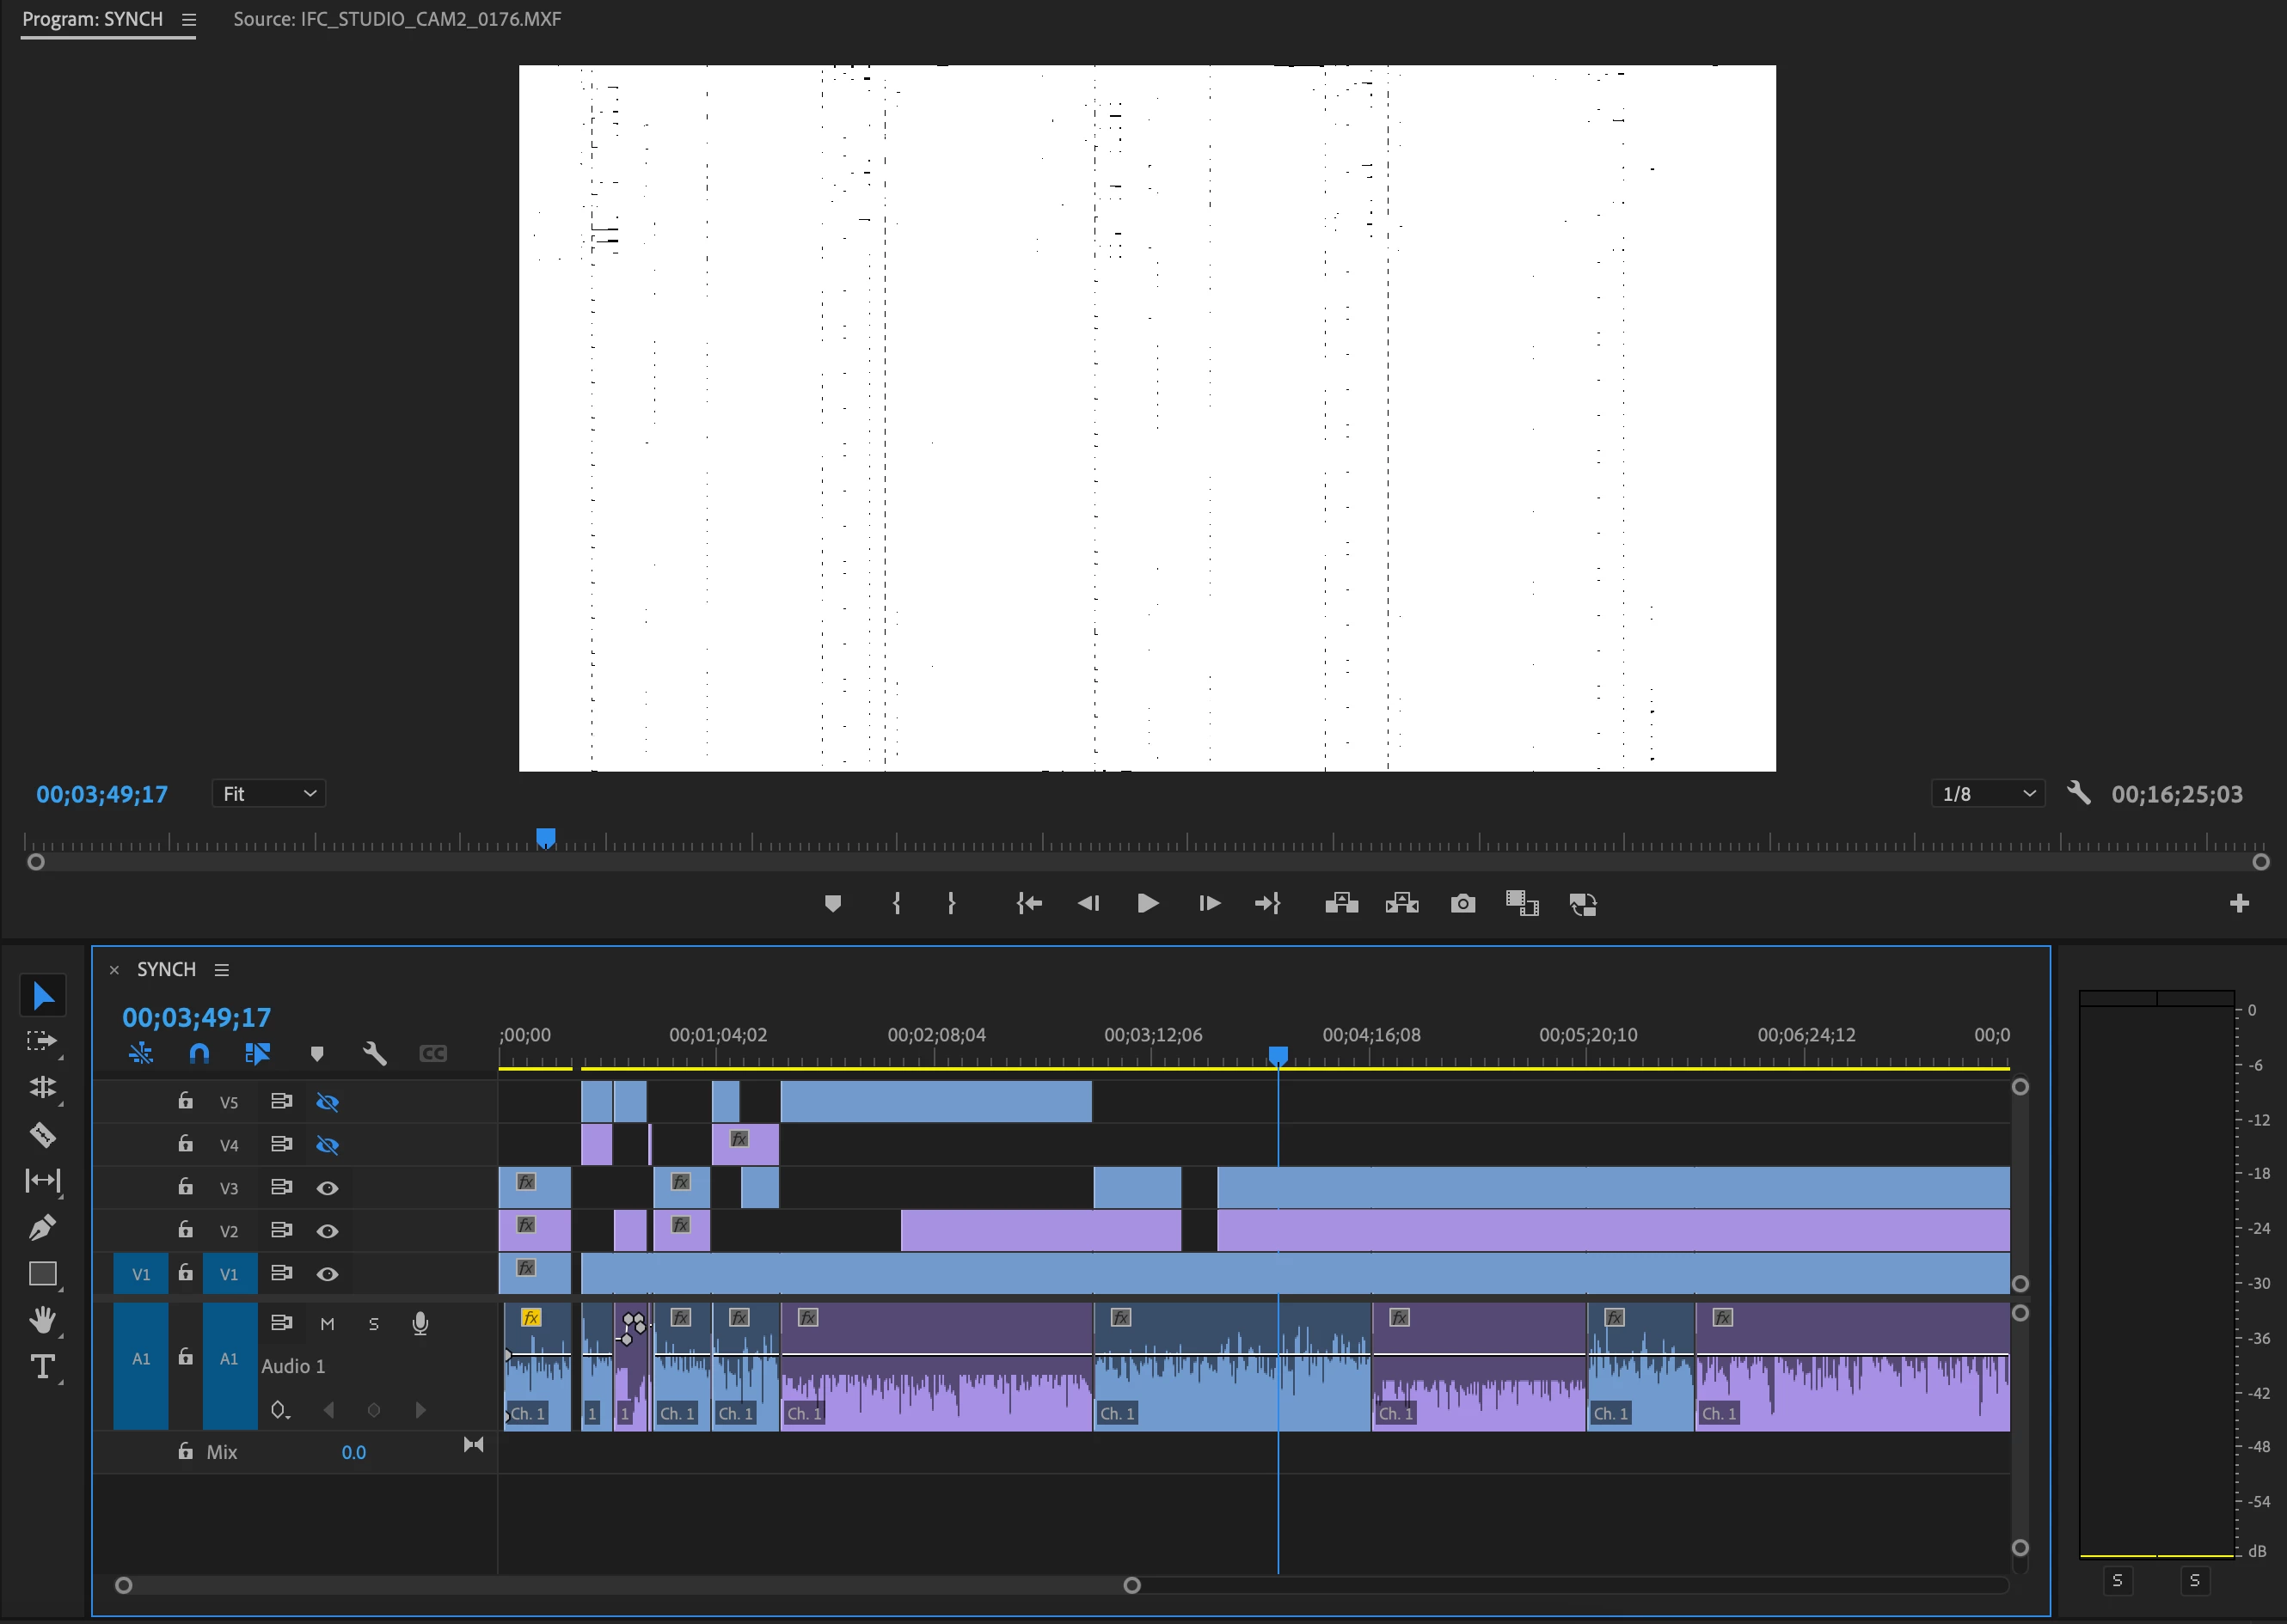Toggle lock on V2 track
Screen dimensions: 2287x1624
click(x=185, y=1229)
